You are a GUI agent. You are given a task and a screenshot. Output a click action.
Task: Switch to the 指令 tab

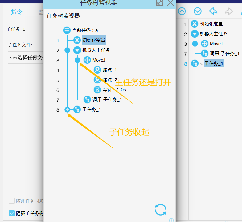(x=17, y=12)
